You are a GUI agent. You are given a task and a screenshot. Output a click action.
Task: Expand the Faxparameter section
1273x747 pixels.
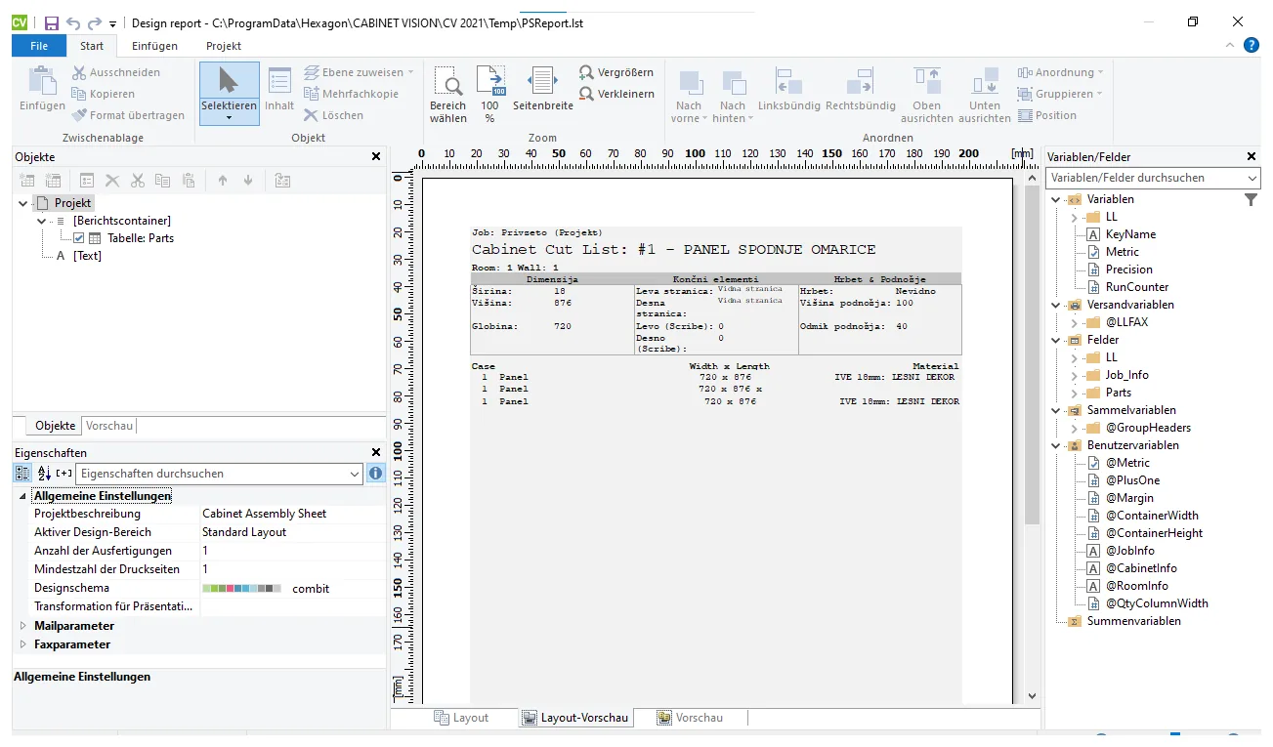[23, 644]
